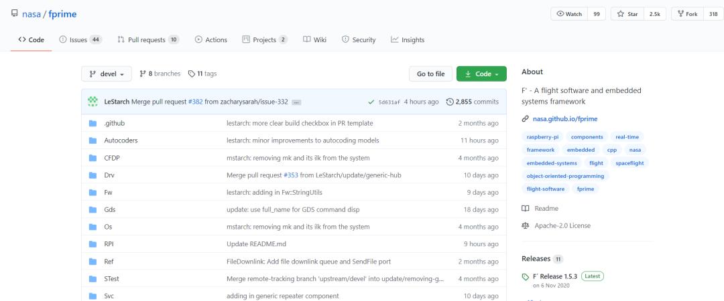Click the CFDP folder icon
724x301 pixels.
pos(93,158)
